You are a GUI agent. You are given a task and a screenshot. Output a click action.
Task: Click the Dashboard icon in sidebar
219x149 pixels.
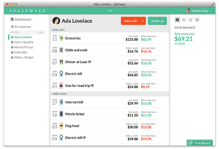pyautogui.click(x=12, y=19)
